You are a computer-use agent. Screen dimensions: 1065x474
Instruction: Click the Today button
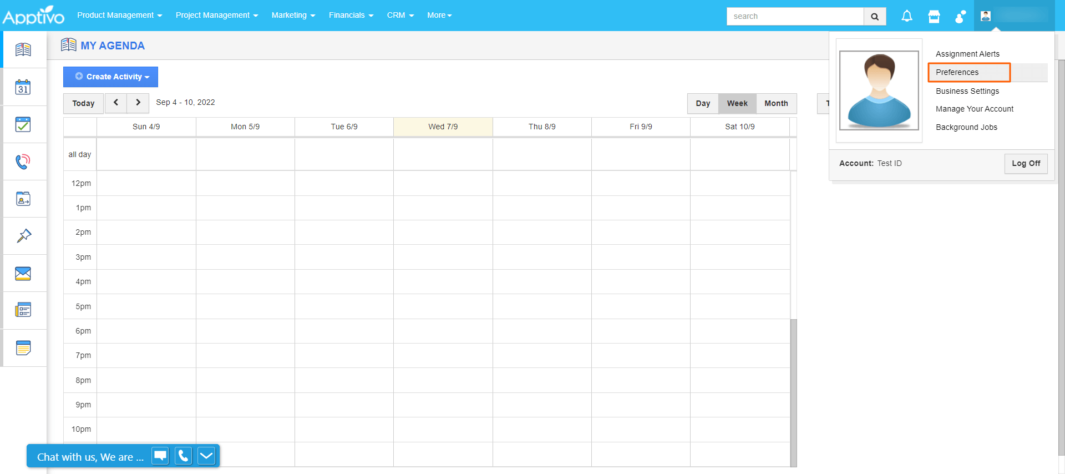click(83, 103)
